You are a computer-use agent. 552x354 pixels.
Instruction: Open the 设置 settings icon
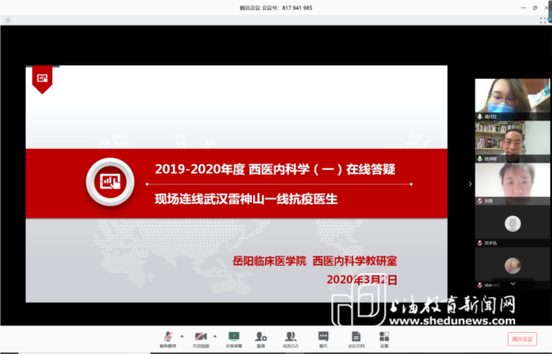click(384, 339)
